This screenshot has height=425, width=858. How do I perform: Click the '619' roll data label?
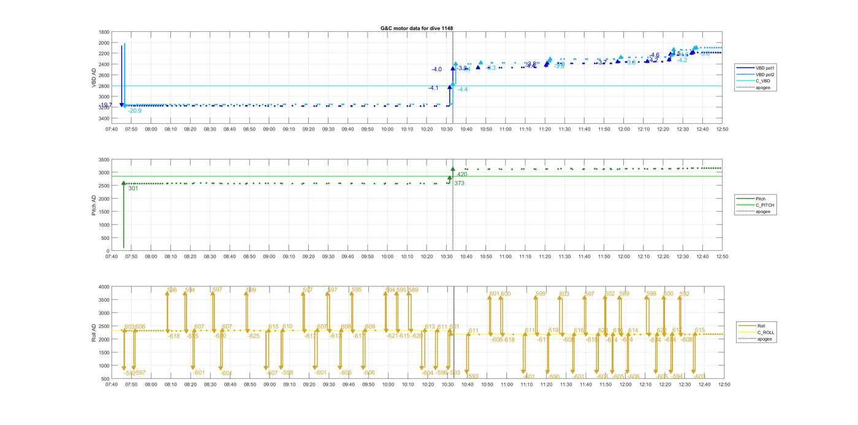[554, 331]
